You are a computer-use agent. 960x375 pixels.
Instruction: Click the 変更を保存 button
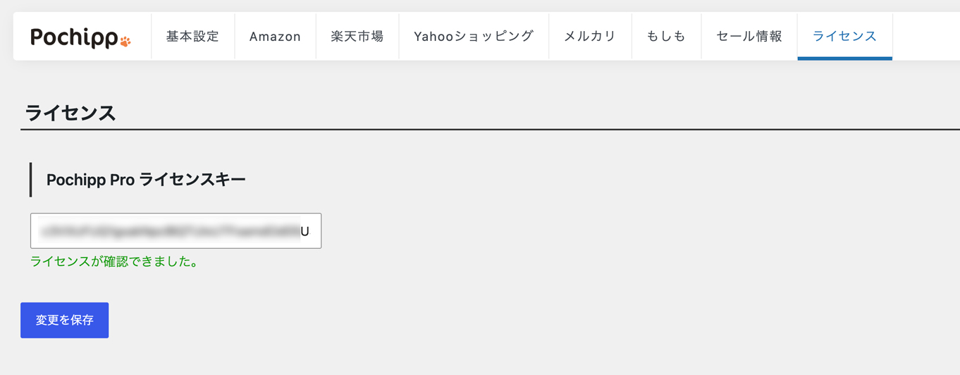click(x=64, y=320)
